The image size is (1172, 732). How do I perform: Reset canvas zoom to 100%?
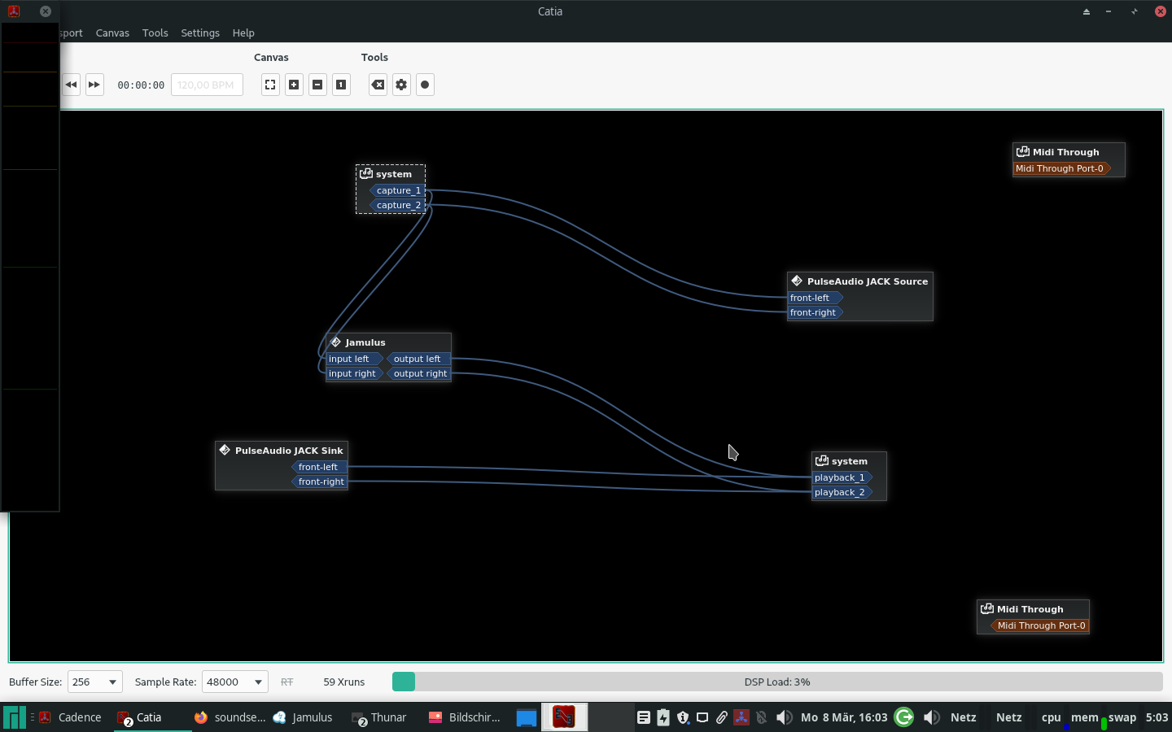341,85
